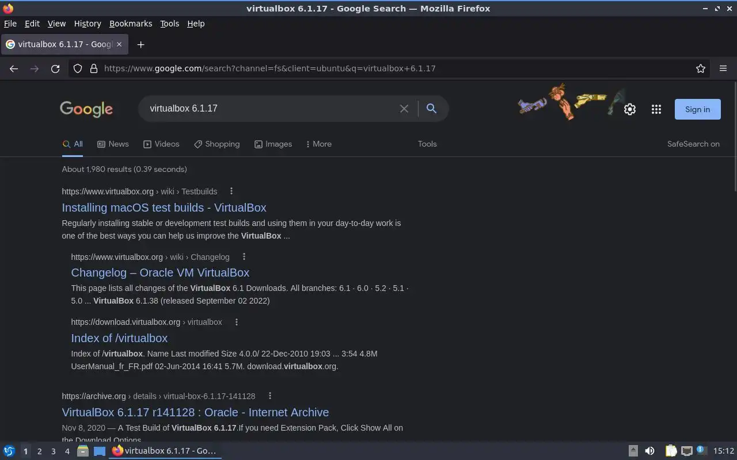Open the network status tray icon
This screenshot has height=460, width=737.
686,451
